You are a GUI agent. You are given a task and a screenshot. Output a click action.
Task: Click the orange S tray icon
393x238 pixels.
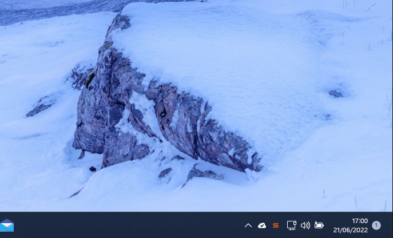pyautogui.click(x=276, y=225)
